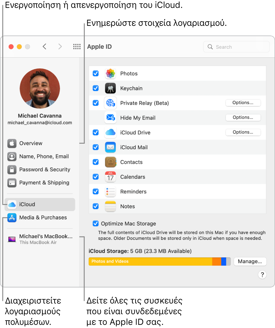Click the Manage storage button
Viewport: 275px width, 328px height.
click(250, 261)
